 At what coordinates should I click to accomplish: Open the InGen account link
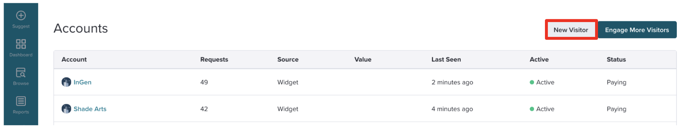click(82, 82)
